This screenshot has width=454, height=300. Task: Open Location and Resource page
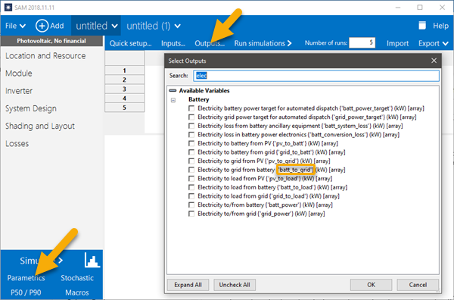click(45, 55)
